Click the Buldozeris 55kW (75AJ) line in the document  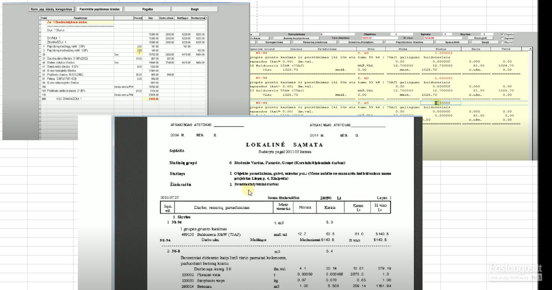point(286,234)
